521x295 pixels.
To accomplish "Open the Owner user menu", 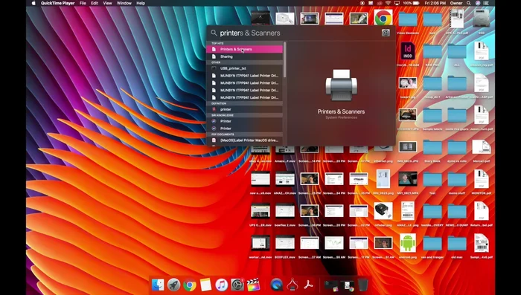I will coord(456,3).
